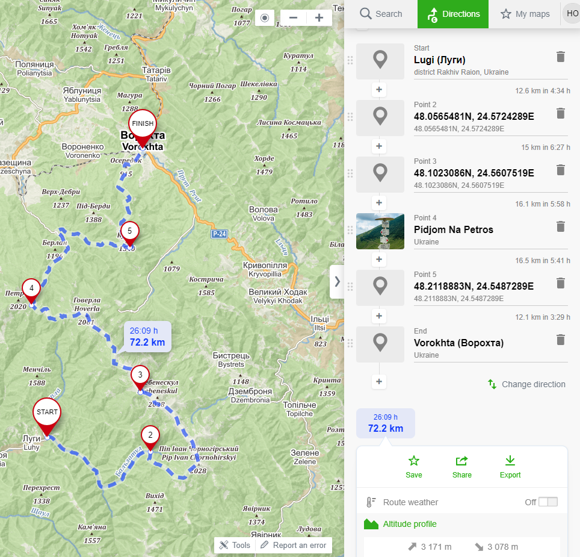The height and width of the screenshot is (557, 580).
Task: Delete Point 2 waypoint with trash icon
Action: click(x=561, y=113)
